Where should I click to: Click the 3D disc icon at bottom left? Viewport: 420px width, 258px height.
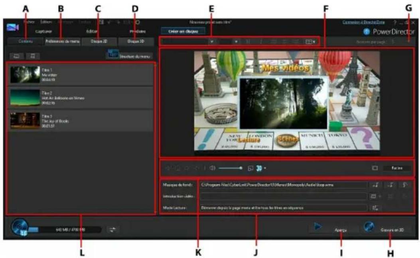click(20, 227)
